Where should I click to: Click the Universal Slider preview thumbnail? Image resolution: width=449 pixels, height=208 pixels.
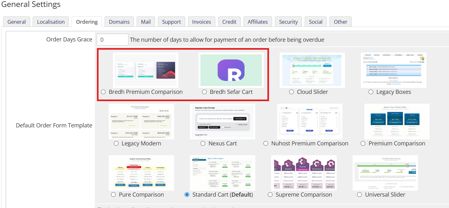385,173
